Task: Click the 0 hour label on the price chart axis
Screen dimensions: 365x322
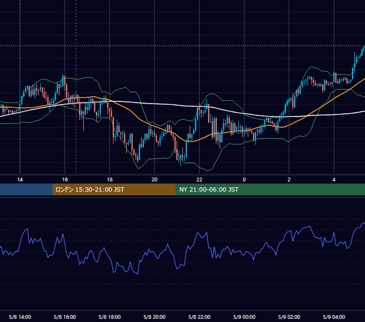Action: click(x=244, y=180)
